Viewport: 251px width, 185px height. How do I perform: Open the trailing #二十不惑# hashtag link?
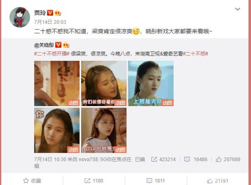tap(195, 54)
